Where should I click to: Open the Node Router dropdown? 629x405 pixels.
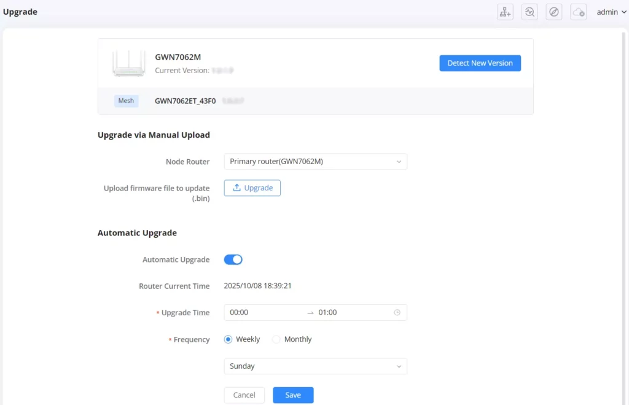[x=316, y=162]
